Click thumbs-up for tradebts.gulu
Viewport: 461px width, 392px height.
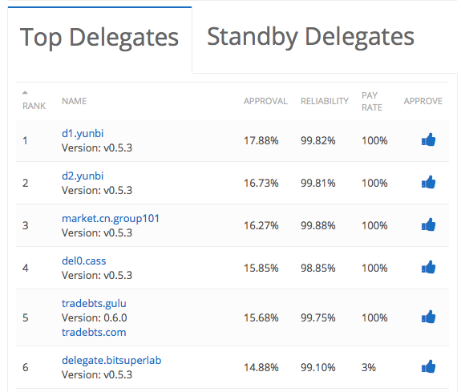pyautogui.click(x=428, y=317)
